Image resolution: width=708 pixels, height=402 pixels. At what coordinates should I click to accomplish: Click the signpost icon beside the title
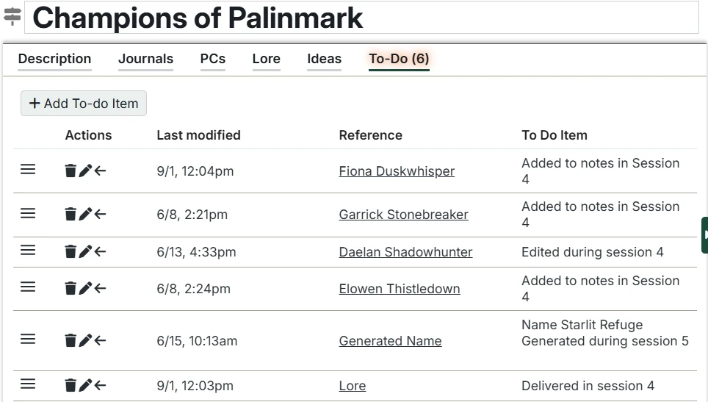tap(12, 17)
